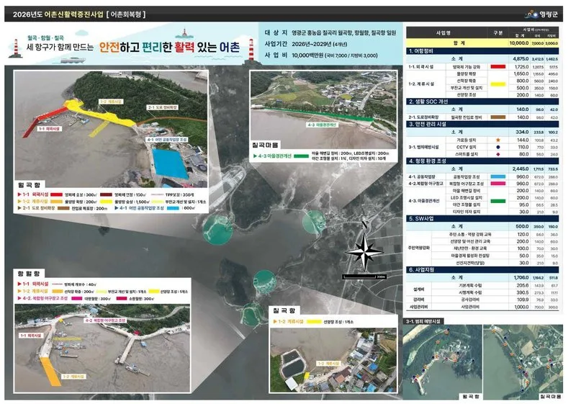
Task: Click the 영광군 logo in the header
Action: pos(541,14)
